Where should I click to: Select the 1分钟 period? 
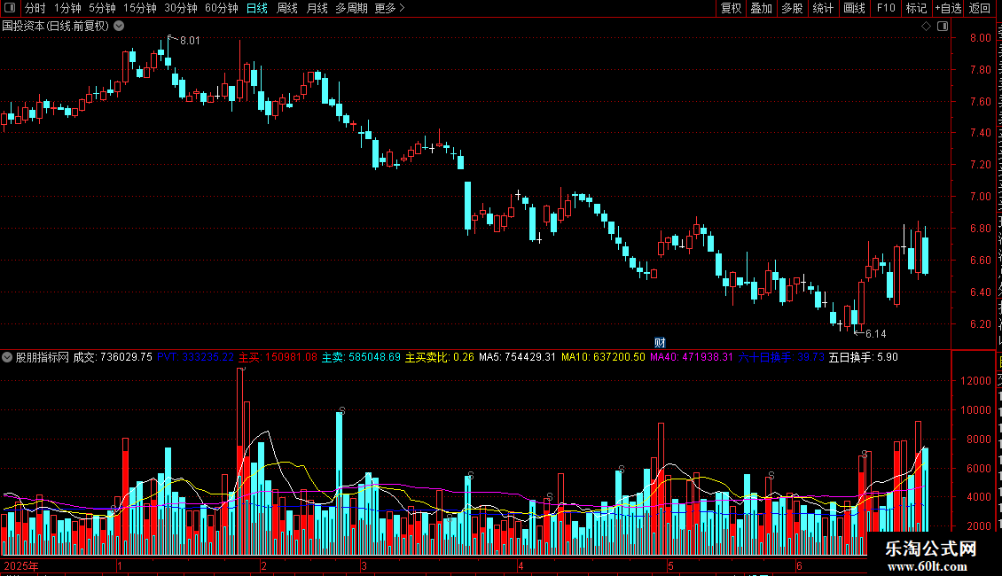pyautogui.click(x=67, y=8)
